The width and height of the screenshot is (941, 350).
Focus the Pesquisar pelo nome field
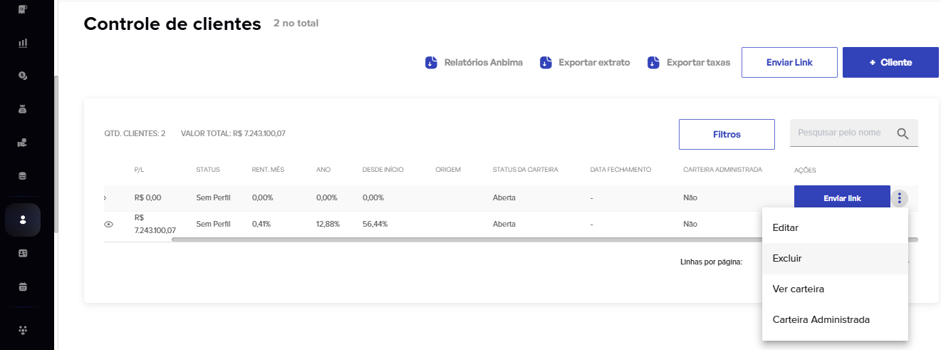[841, 133]
